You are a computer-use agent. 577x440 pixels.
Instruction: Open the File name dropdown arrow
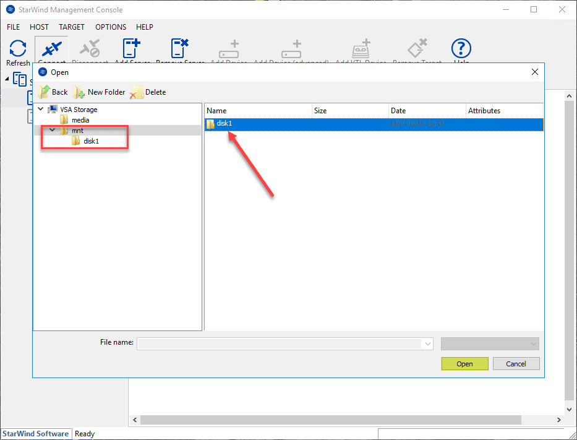[427, 344]
